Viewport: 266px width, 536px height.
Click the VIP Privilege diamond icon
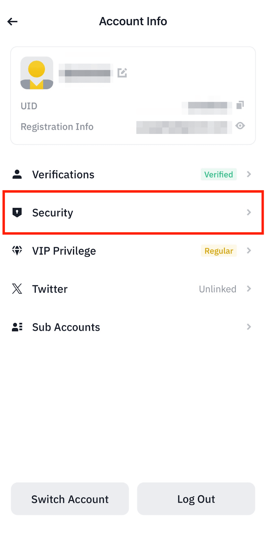(x=17, y=251)
